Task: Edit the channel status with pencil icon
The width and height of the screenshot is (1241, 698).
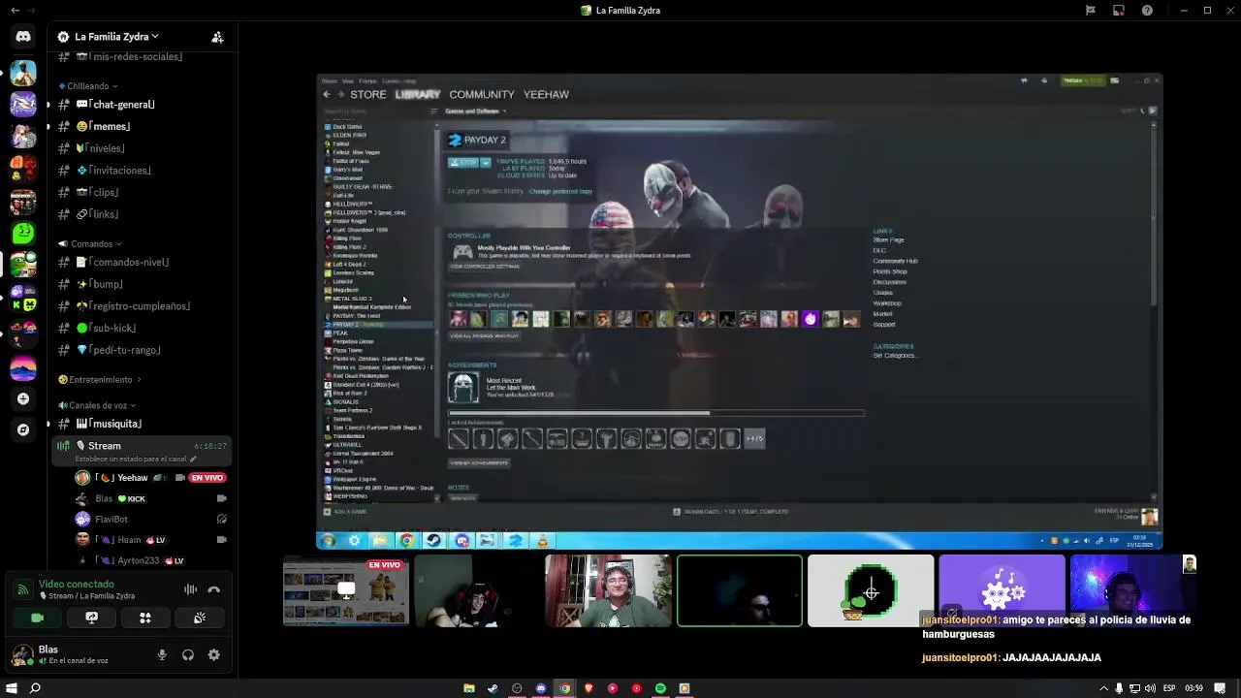Action: [x=193, y=460]
